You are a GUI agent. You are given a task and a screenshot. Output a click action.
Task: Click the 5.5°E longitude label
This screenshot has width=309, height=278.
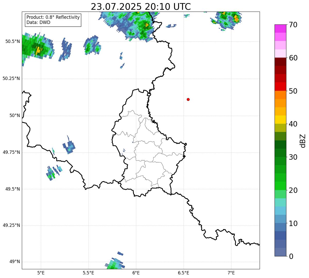(88, 273)
